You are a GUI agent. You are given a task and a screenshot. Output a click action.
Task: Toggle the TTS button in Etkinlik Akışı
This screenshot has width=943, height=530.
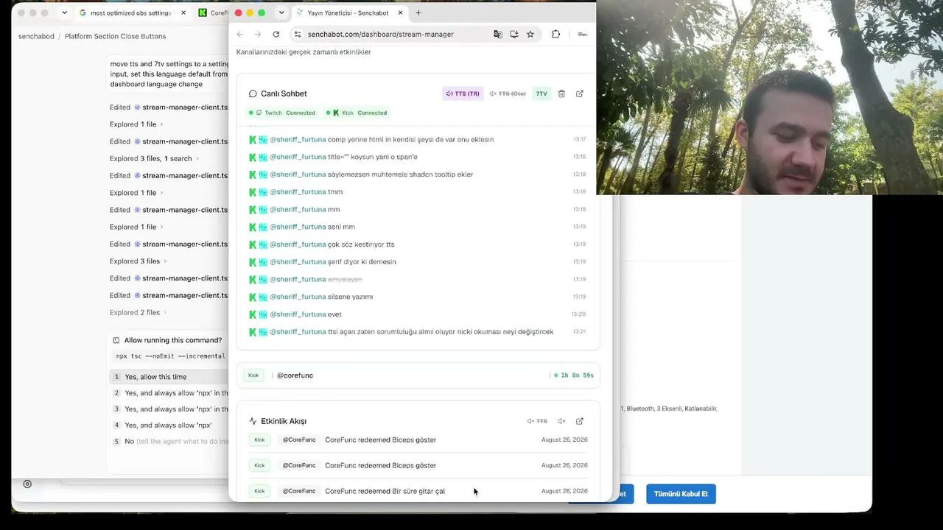coord(537,421)
